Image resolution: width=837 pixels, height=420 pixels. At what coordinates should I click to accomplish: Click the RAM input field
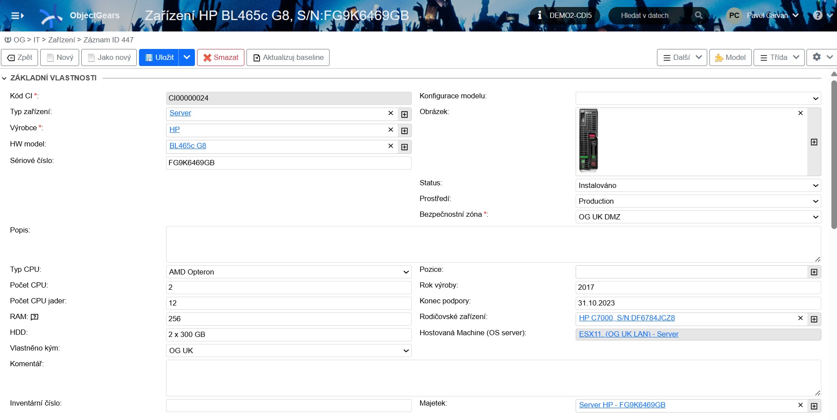[288, 319]
